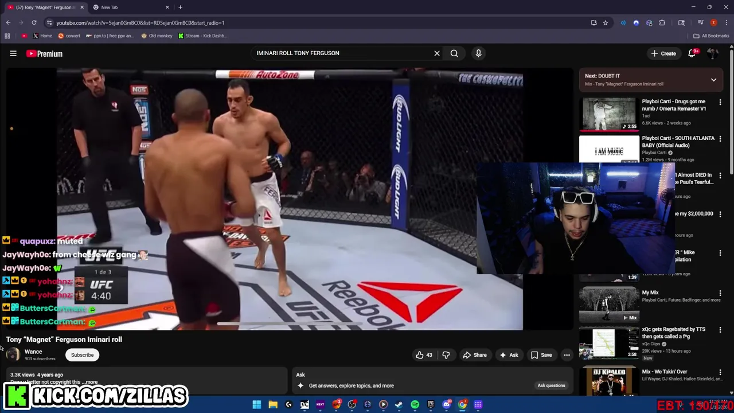Clear the YouTube search box text

coord(437,53)
